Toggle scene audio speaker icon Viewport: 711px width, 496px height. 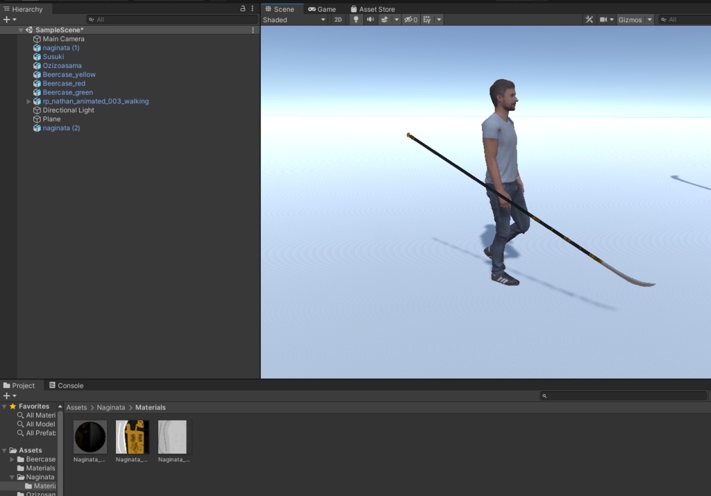pos(370,19)
